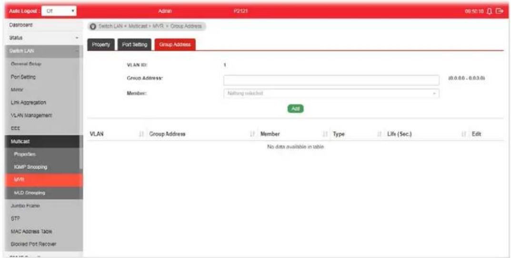511x258 pixels.
Task: Select the MVR submenu item
Action: 44,180
